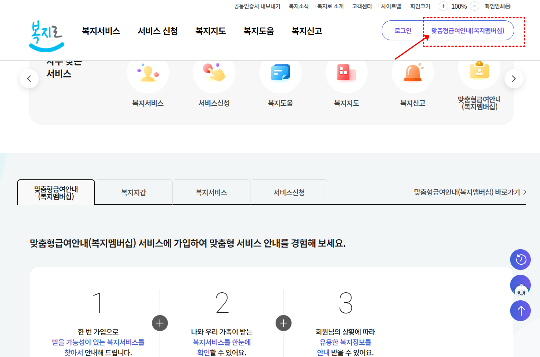Viewport: 540px width, 357px height.
Task: Open the recent history floating icon
Action: coord(520,259)
